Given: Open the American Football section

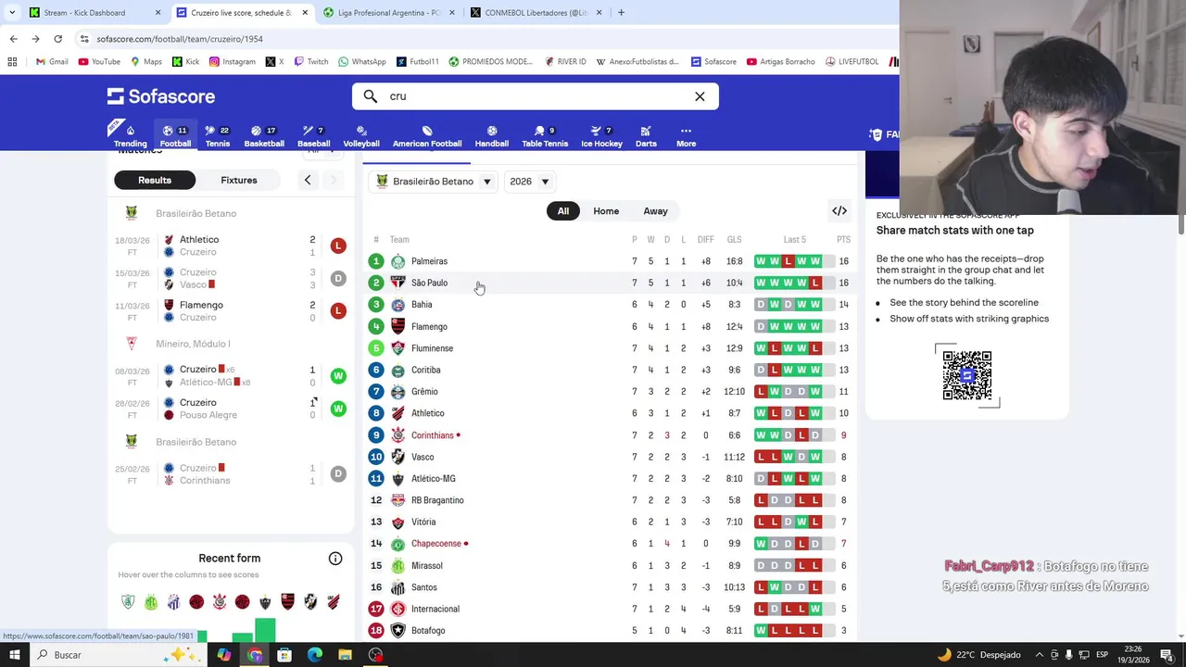Looking at the screenshot, I should [427, 136].
